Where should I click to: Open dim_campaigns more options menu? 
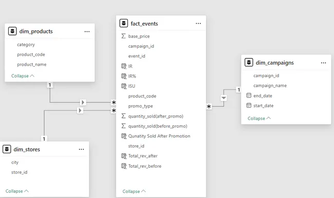coord(323,63)
